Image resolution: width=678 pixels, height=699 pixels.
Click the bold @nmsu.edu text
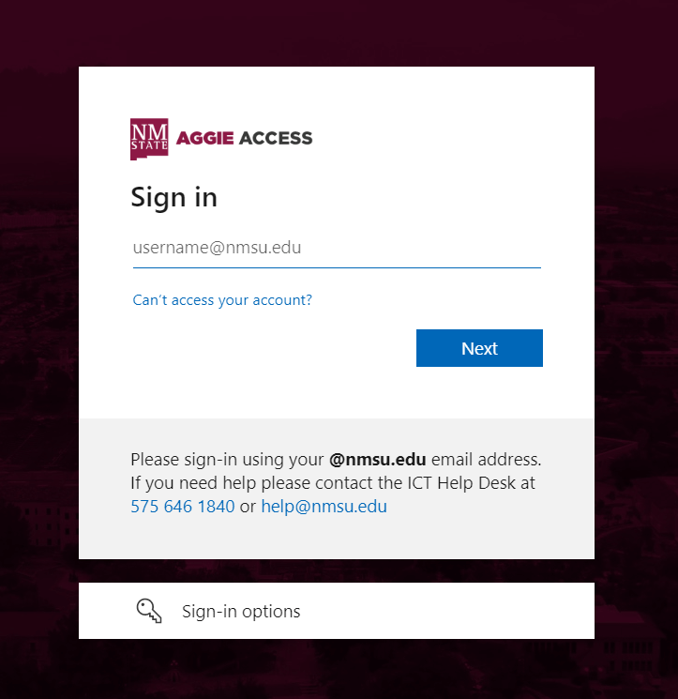[x=378, y=460]
